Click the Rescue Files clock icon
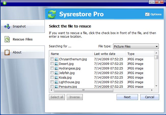The image size is (166, 115). pyautogui.click(x=7, y=39)
